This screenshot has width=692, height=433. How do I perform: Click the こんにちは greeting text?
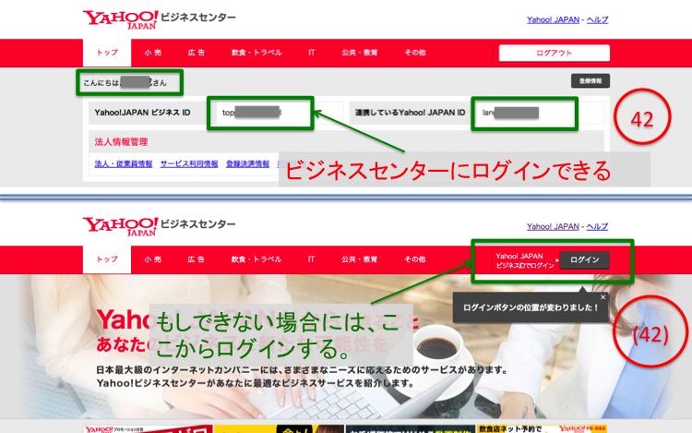pos(125,82)
